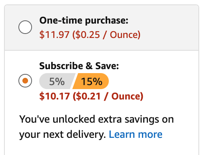Click the $10.17 subscription price

[54, 96]
